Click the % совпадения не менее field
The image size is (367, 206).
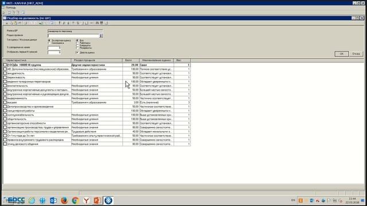click(x=54, y=47)
